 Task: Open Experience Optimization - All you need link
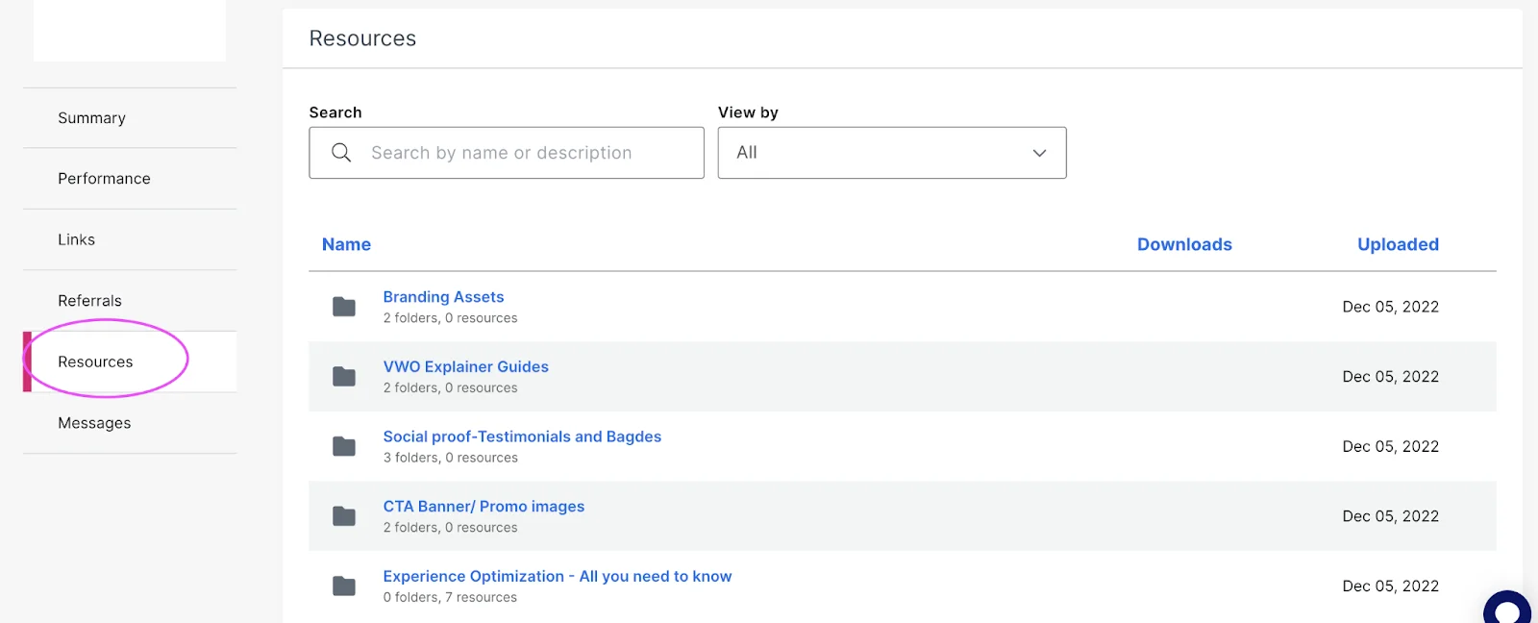point(557,576)
